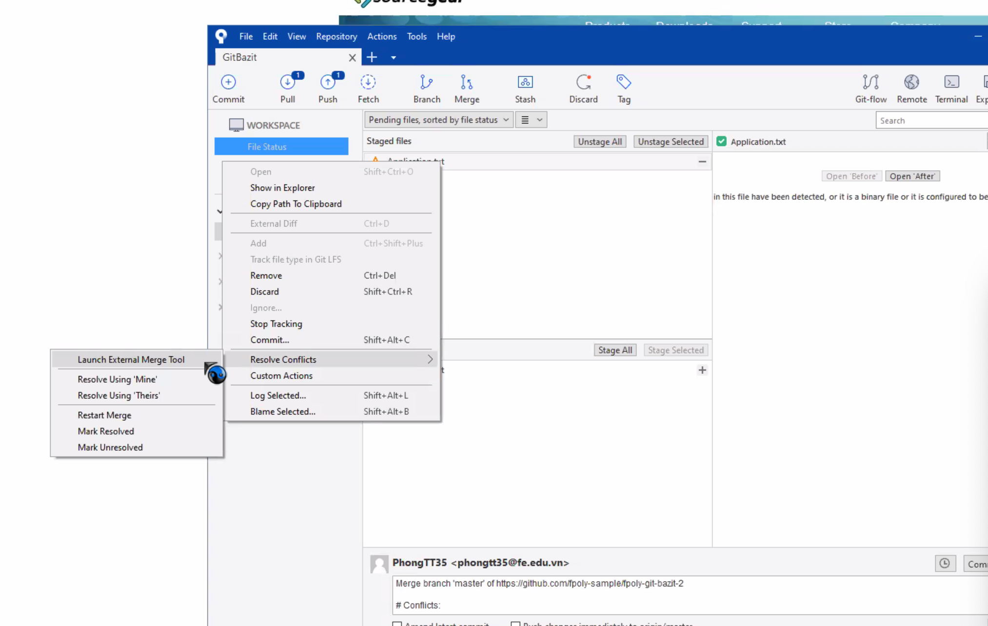Click the Stage All button
The height and width of the screenshot is (626, 988).
click(x=615, y=350)
